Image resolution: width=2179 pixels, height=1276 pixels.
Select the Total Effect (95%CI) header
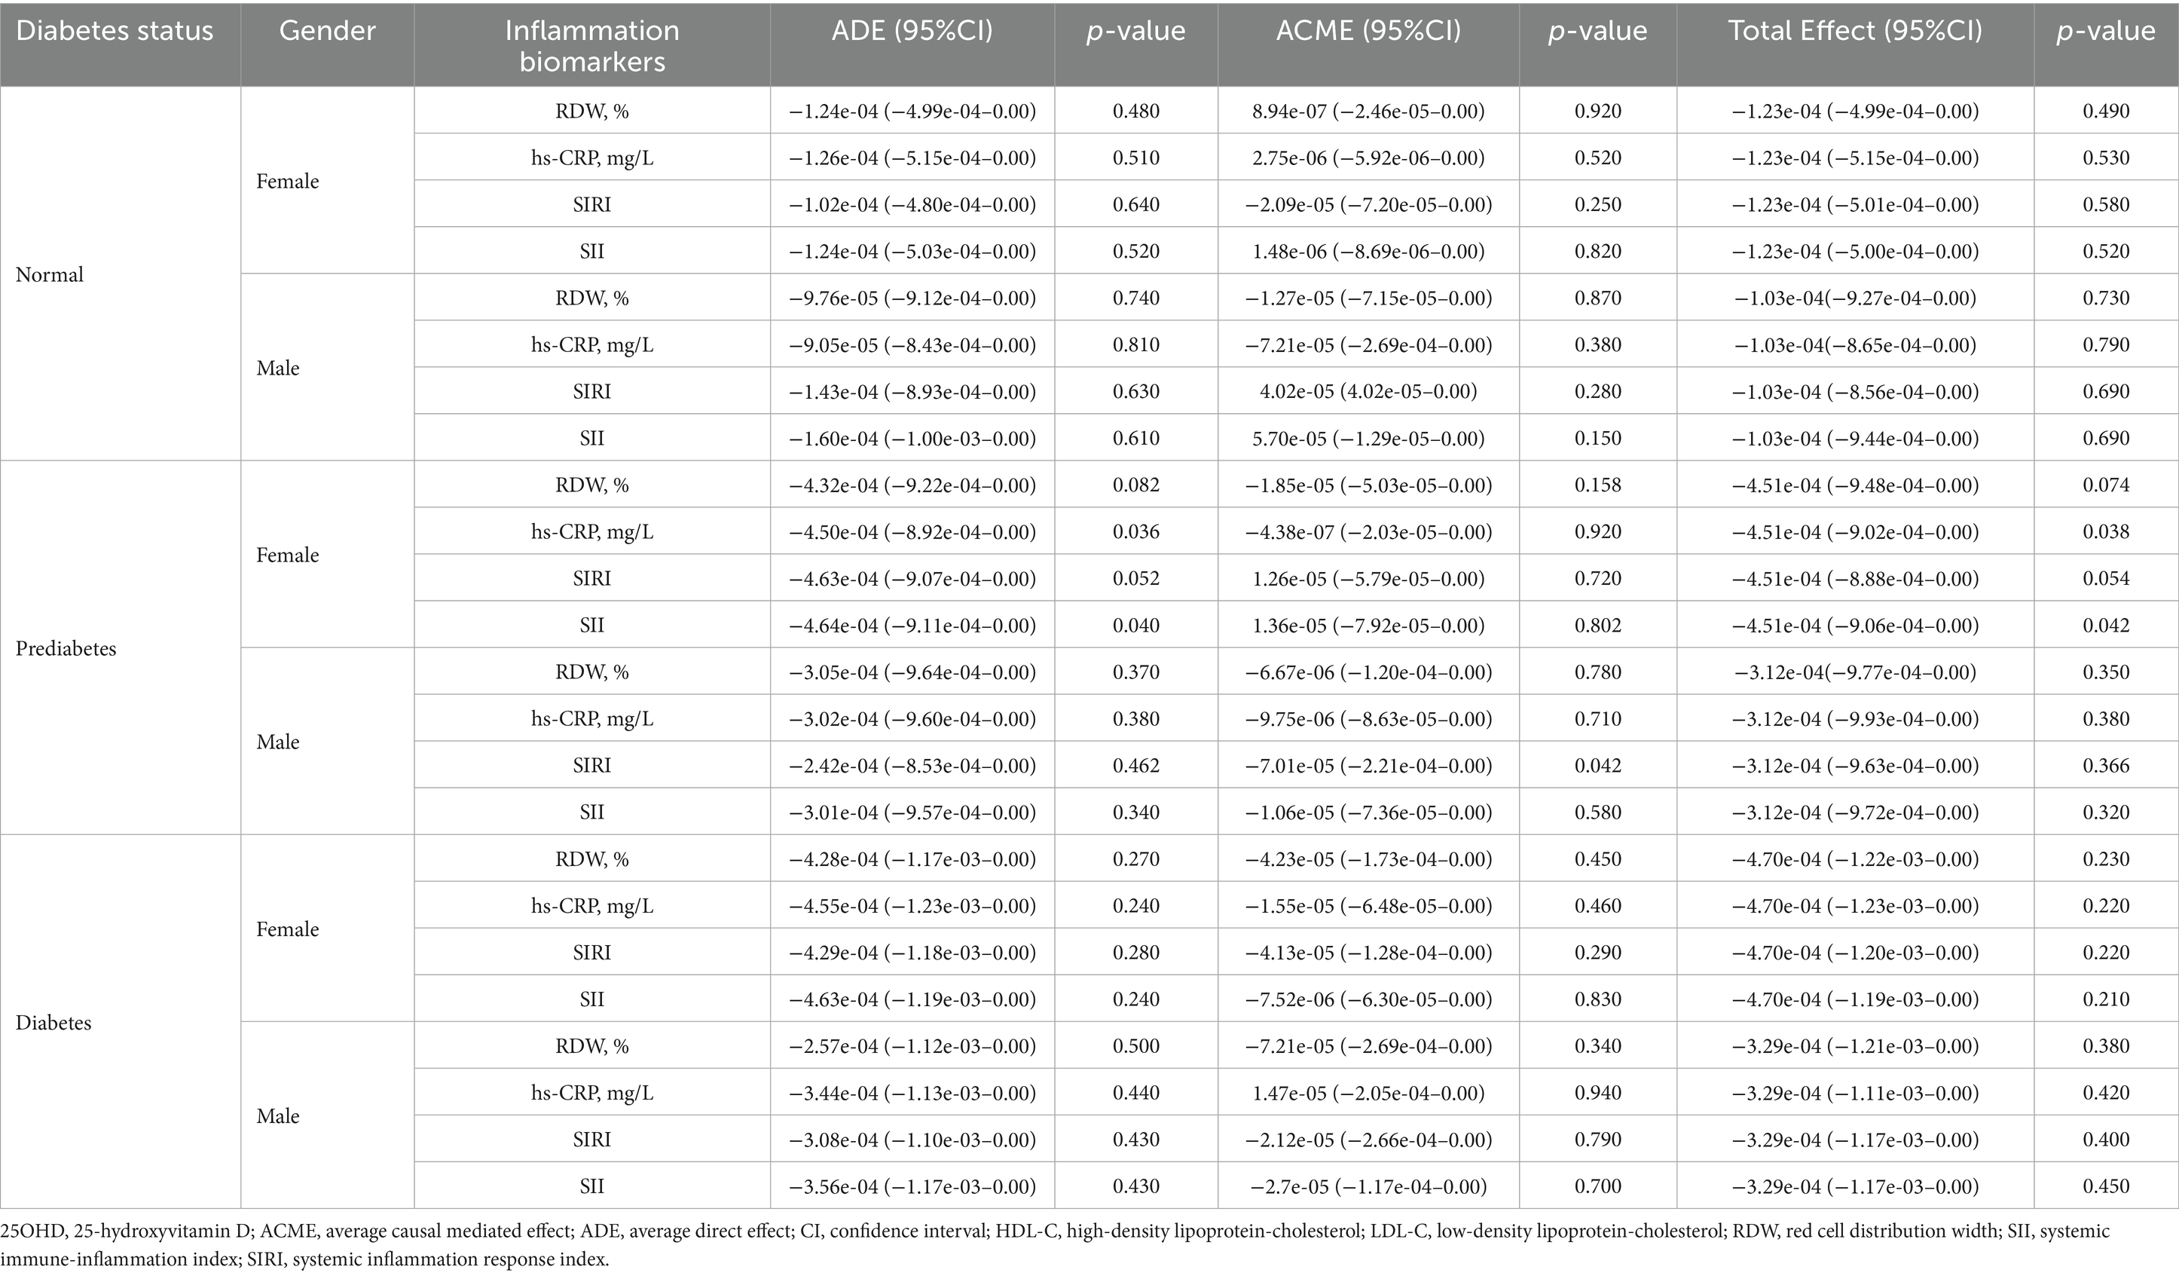coord(1855,32)
